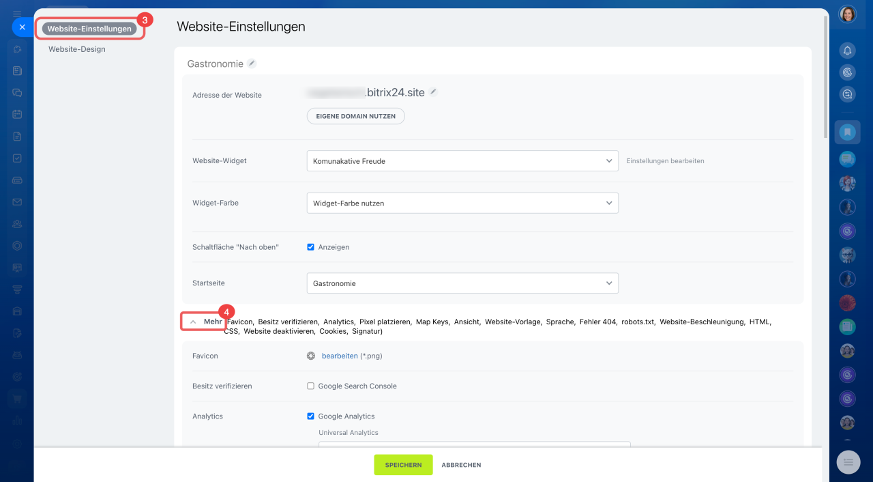
Task: Click the chat search icon in right panel
Action: [847, 94]
